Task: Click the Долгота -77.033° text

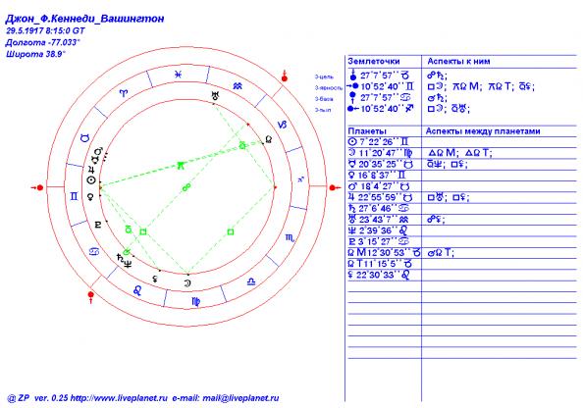Action: point(43,42)
